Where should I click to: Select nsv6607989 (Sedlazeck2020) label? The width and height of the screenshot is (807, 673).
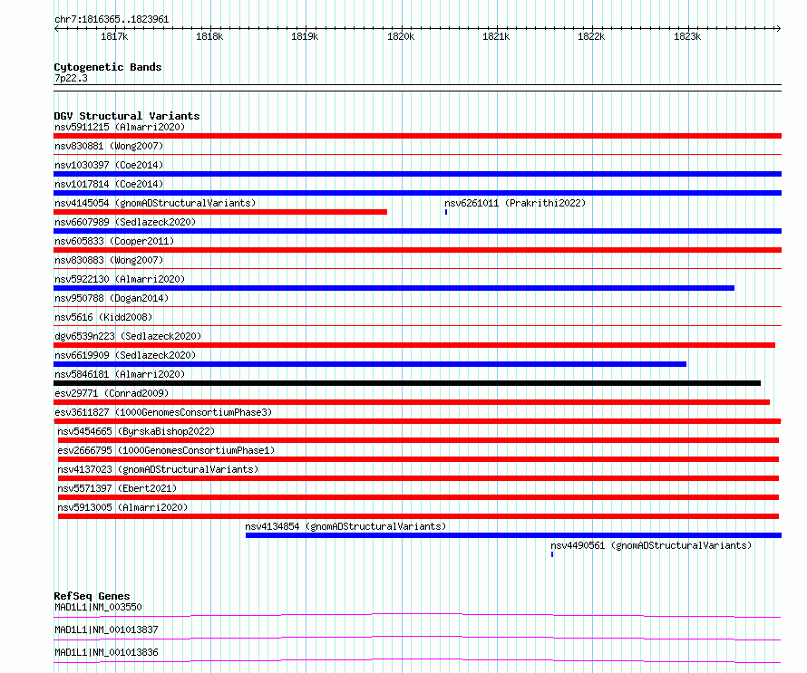click(x=125, y=222)
